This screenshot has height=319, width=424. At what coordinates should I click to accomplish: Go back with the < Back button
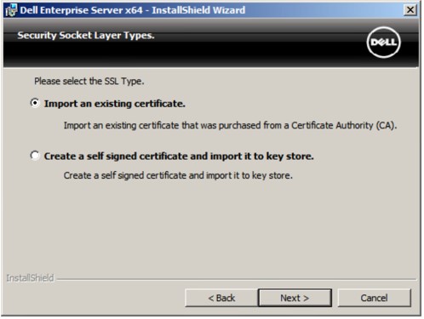(x=221, y=298)
